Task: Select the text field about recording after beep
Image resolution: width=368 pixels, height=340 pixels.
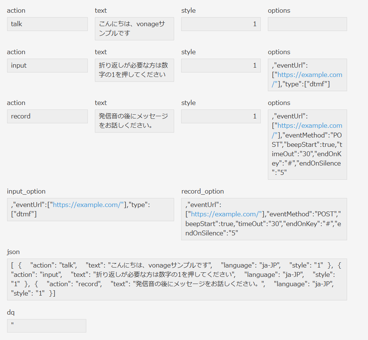Action: (x=134, y=121)
